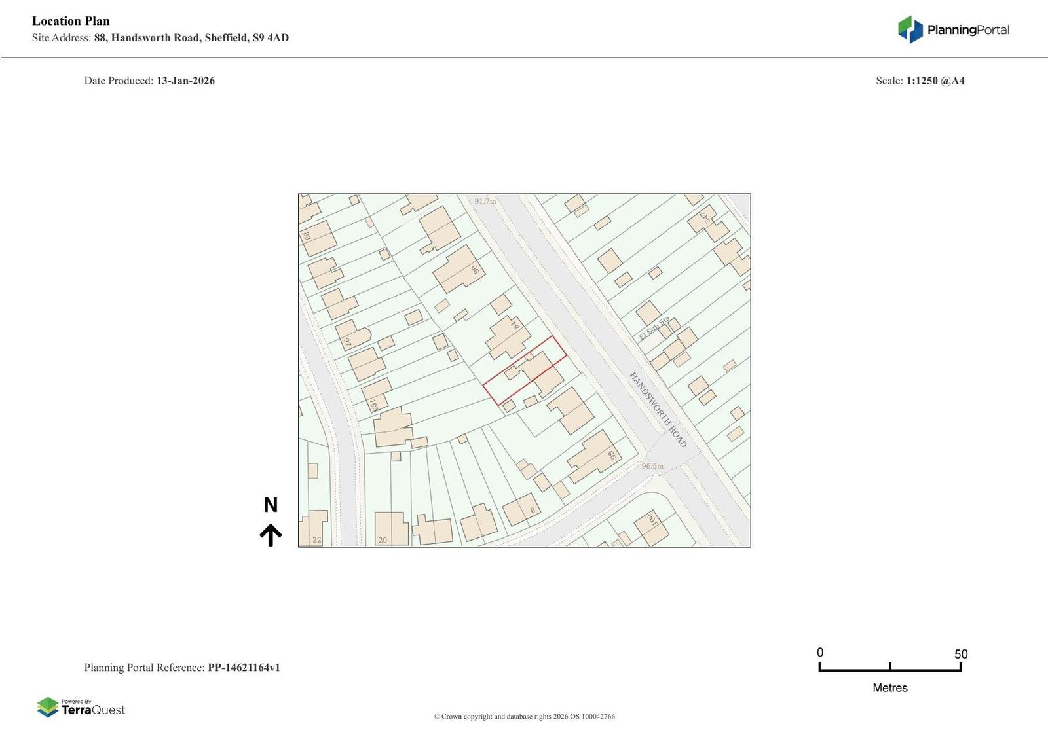Select the red-outlined site boundary
The width and height of the screenshot is (1048, 741).
pyautogui.click(x=525, y=370)
